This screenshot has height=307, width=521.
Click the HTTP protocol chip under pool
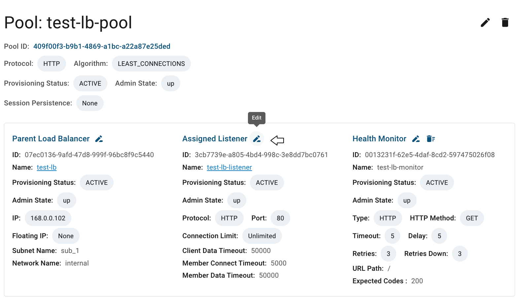[52, 64]
